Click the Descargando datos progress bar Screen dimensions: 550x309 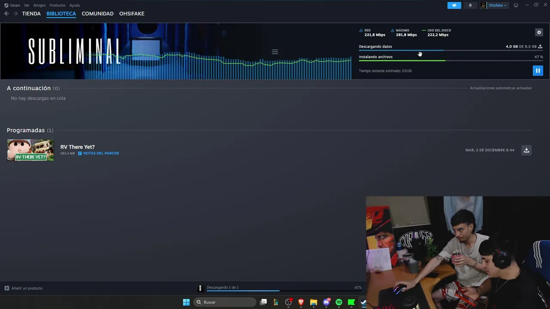[x=451, y=50]
